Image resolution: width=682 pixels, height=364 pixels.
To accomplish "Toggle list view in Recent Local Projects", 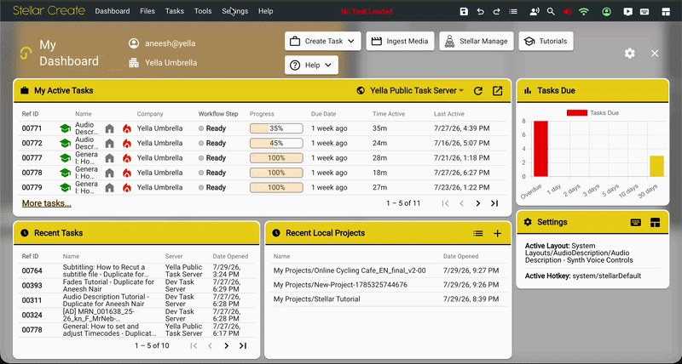I will (x=478, y=233).
